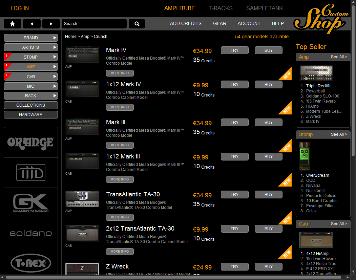The image size is (356, 280).
Task: Expand the AMP category menu
Action: (31, 67)
